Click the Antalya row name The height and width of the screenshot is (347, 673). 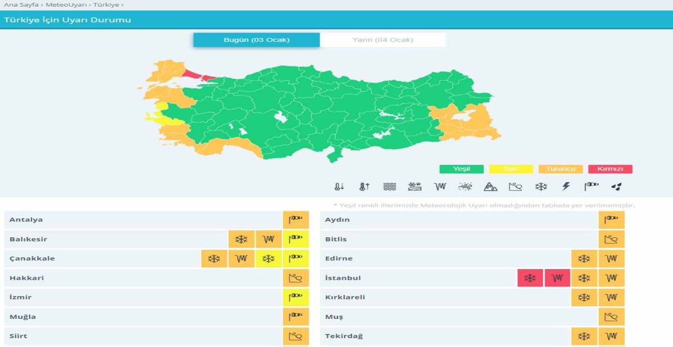coord(26,219)
